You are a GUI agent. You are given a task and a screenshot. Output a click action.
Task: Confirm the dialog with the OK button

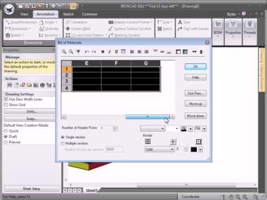click(195, 67)
